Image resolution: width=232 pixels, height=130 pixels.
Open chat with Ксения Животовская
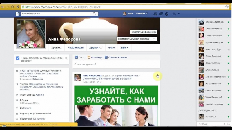click(x=214, y=77)
